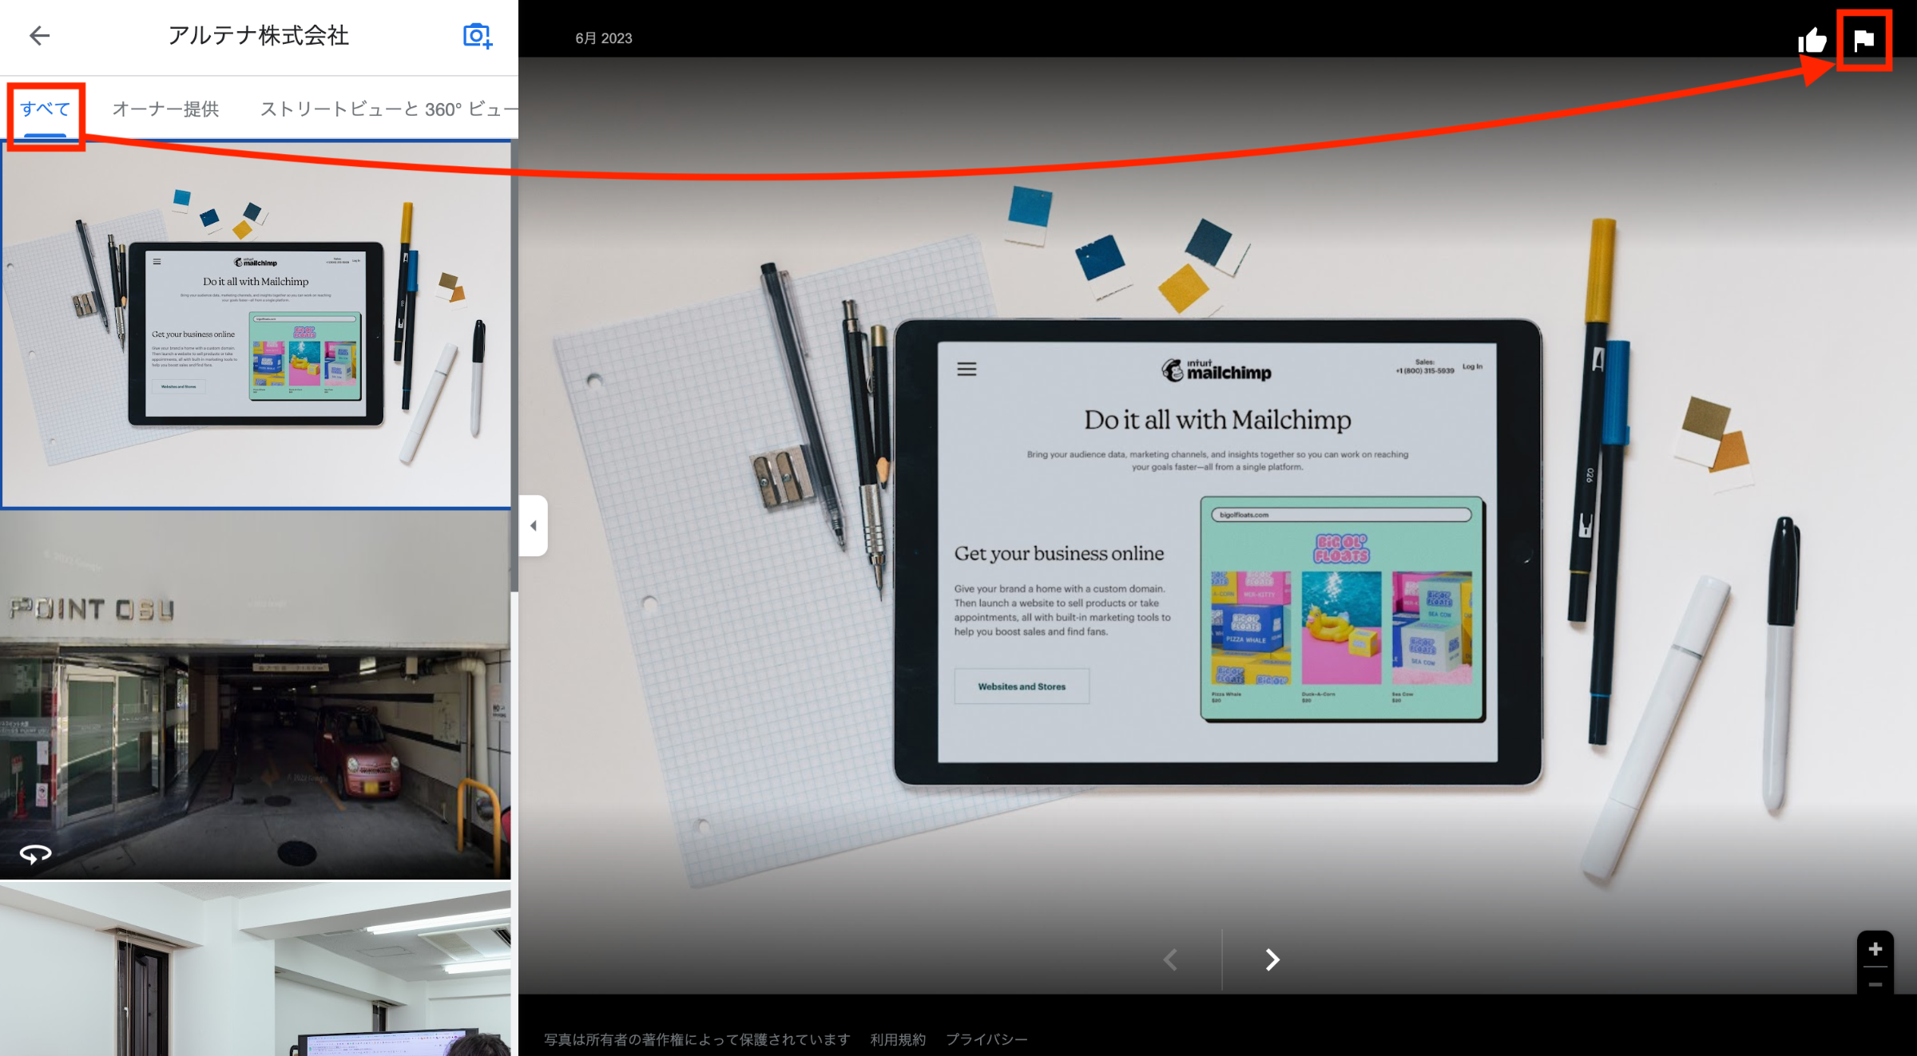Open the プライバシー link

(x=986, y=1039)
